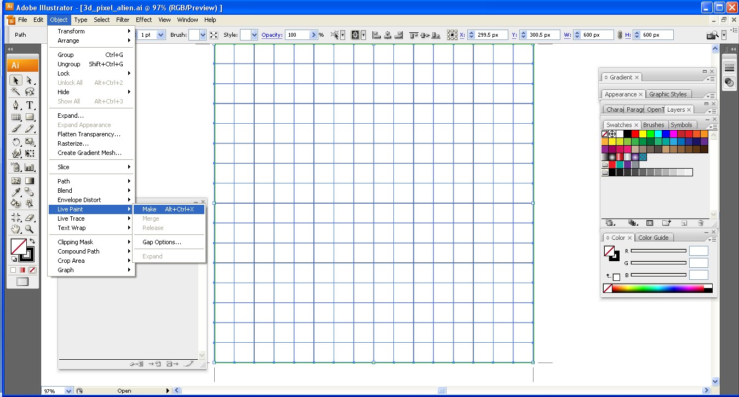
Task: Open the Effect menu
Action: (144, 20)
